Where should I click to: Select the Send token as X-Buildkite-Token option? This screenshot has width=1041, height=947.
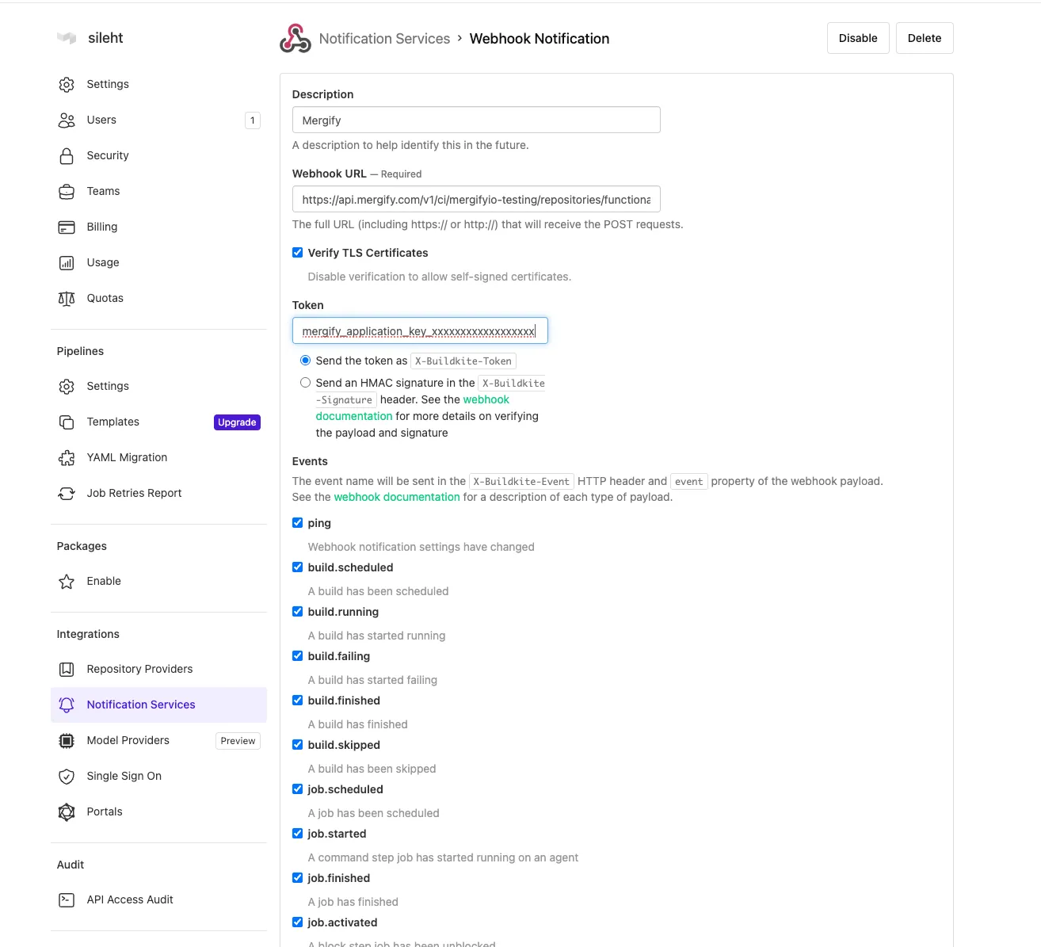[305, 360]
